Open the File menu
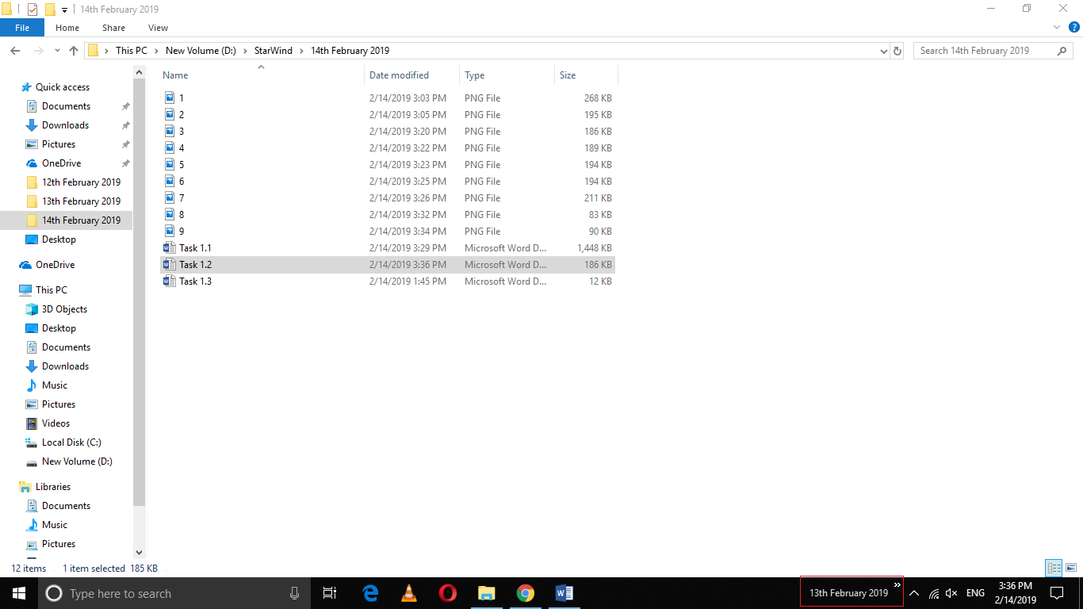This screenshot has height=609, width=1083. point(21,27)
